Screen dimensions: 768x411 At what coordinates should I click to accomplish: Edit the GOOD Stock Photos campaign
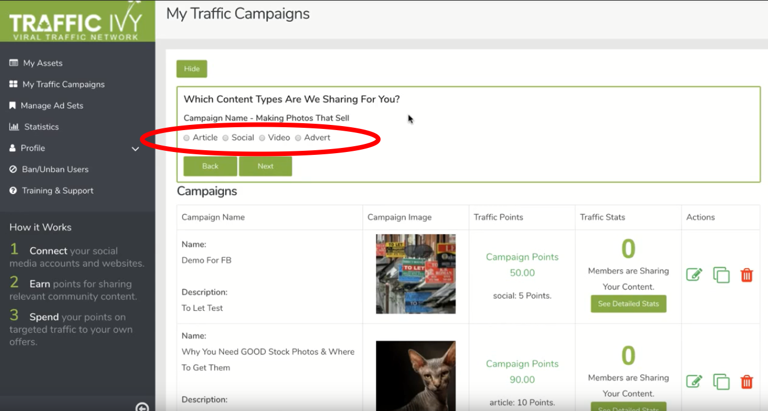694,381
